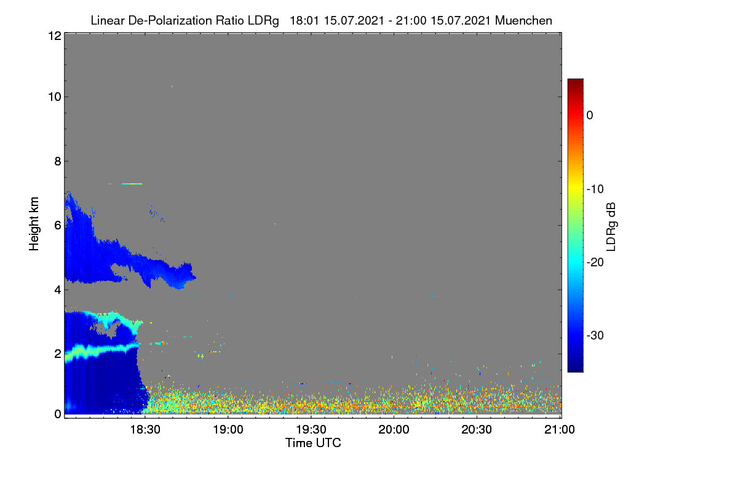
Task: Click the 20:30 time tick label
Action: pos(477,430)
